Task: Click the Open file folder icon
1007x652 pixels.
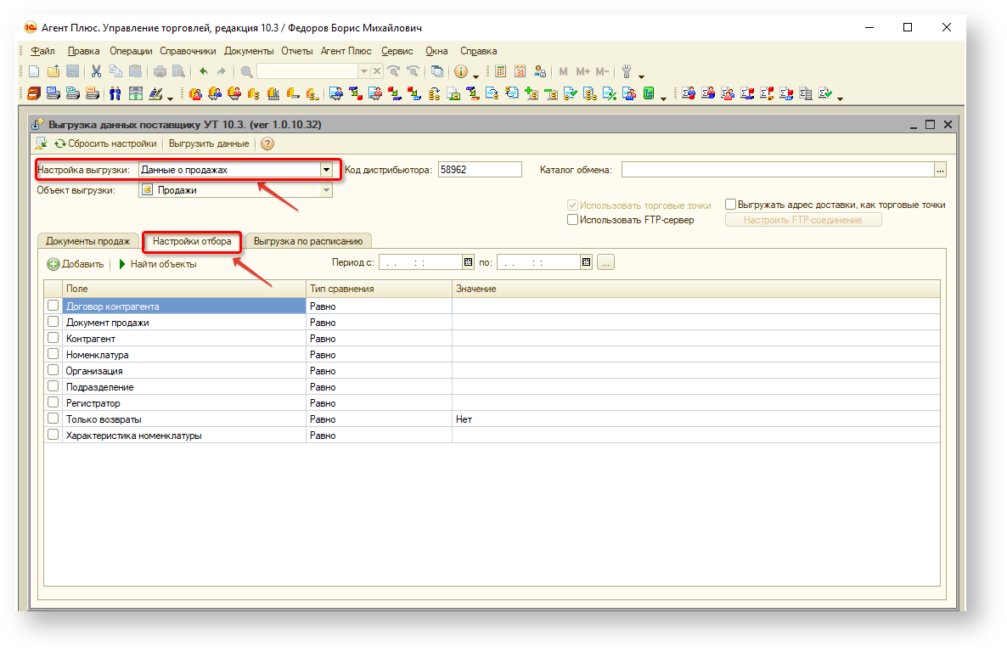Action: click(x=53, y=71)
